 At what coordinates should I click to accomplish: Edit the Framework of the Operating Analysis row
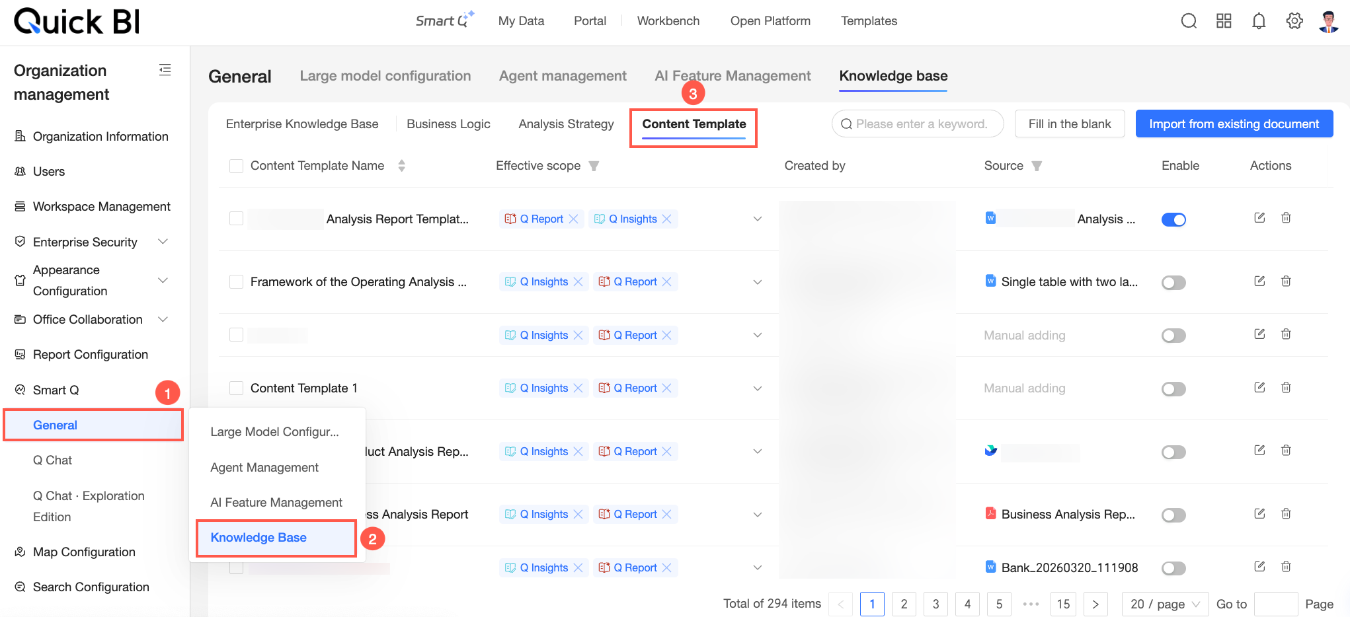[1259, 281]
